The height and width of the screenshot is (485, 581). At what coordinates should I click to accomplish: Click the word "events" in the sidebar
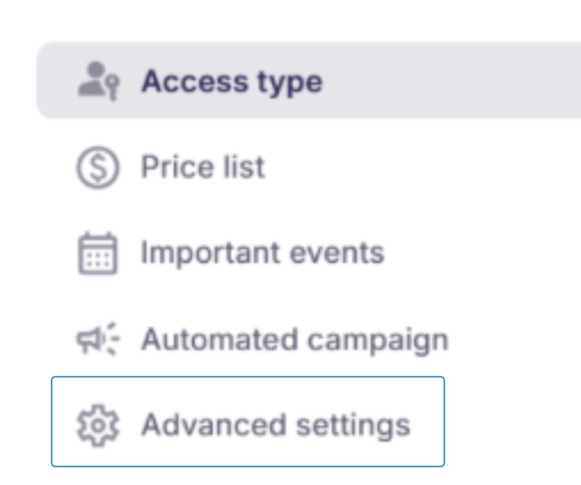(337, 253)
